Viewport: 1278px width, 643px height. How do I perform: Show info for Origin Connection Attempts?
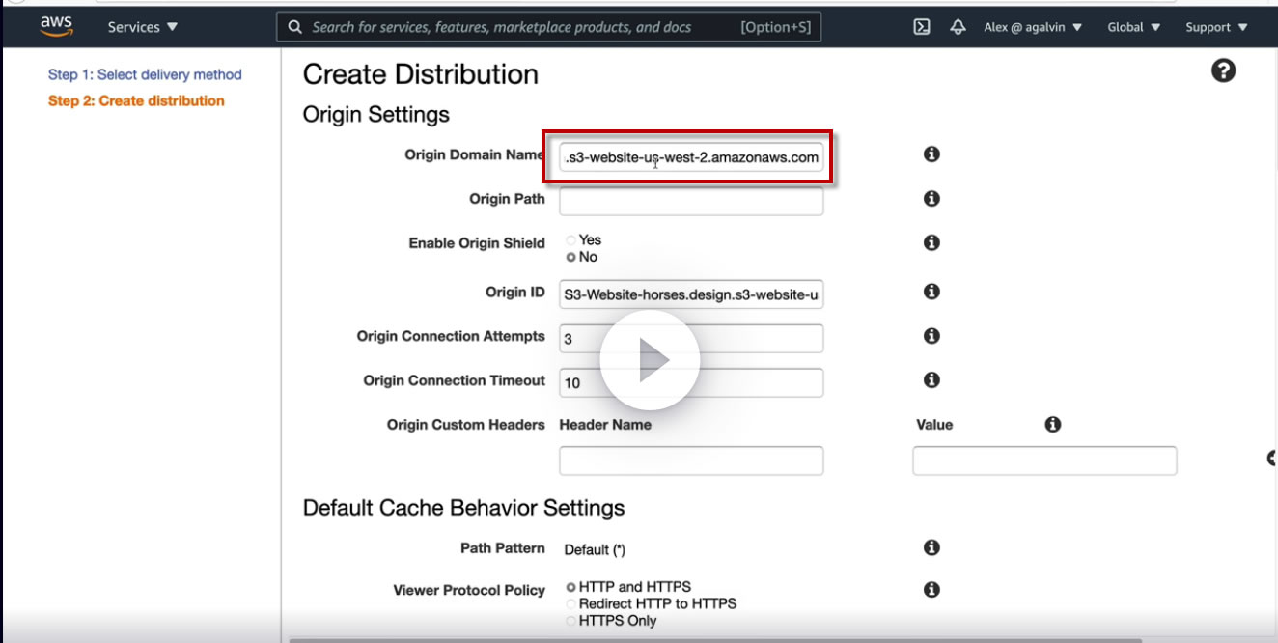(x=931, y=336)
